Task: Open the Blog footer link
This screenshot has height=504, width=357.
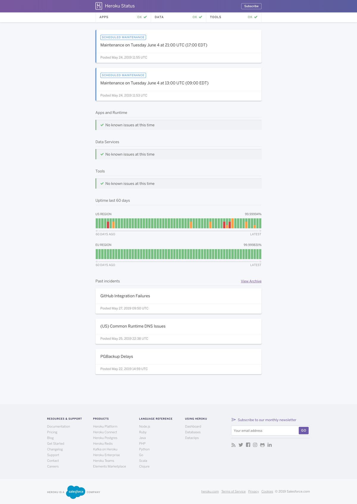Action: tap(50, 438)
